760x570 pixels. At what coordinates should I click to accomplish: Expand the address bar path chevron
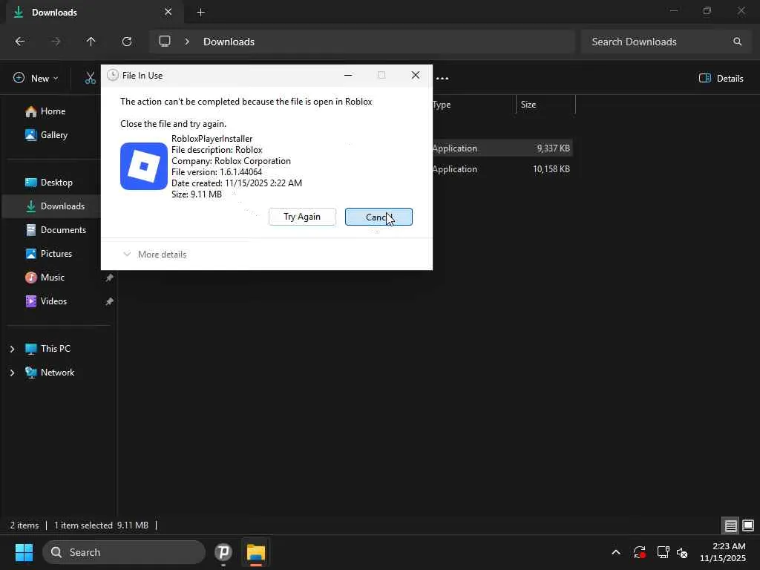[187, 42]
